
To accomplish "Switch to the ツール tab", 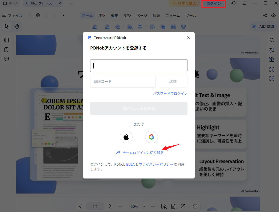I will pyautogui.click(x=191, y=16).
